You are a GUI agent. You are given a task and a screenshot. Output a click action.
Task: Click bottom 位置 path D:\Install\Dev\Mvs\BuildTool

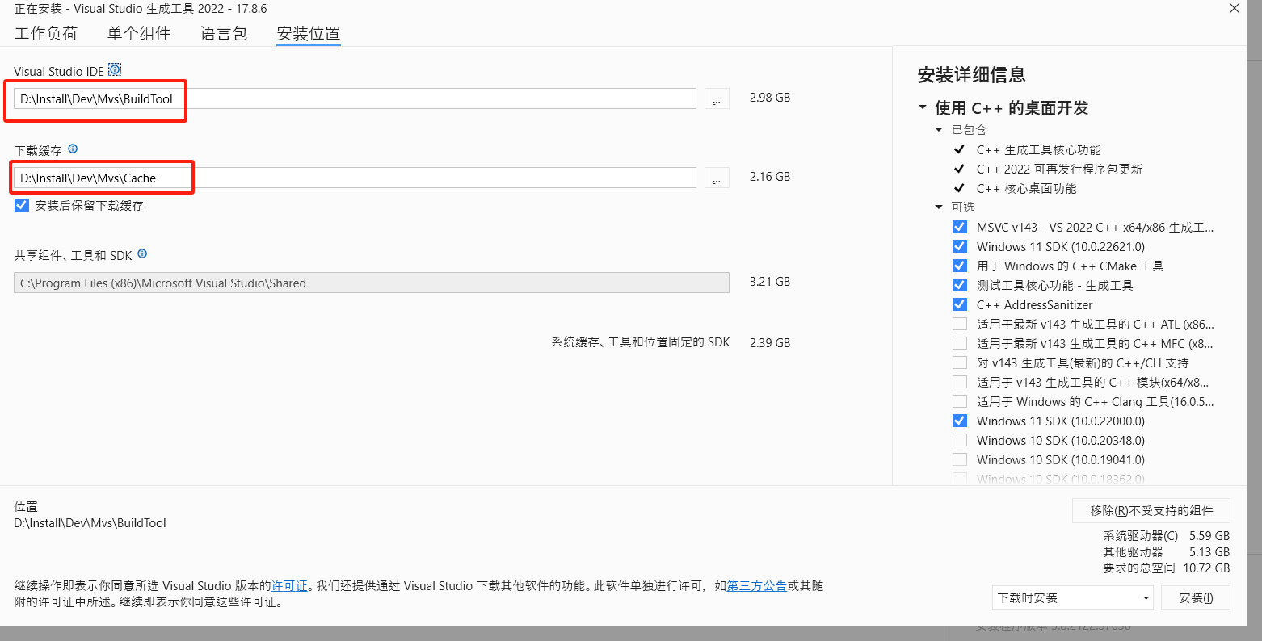tap(90, 523)
